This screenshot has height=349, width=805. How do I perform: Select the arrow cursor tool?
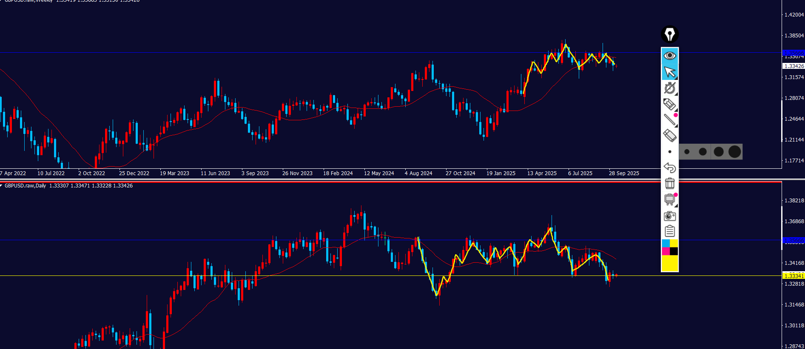pyautogui.click(x=669, y=72)
